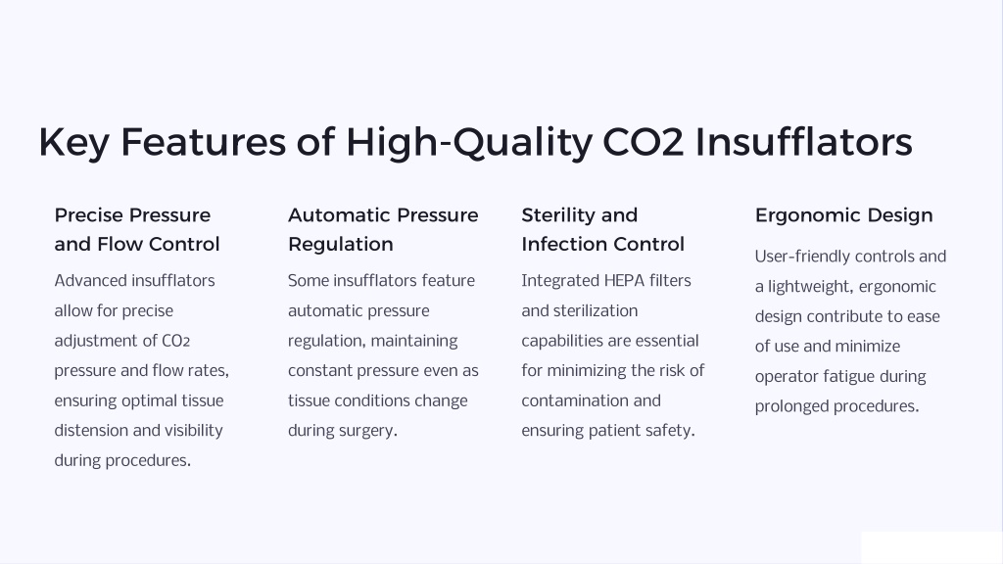Image resolution: width=1003 pixels, height=564 pixels.
Task: Click the line 'prolonged procedures.'
Action: 836,406
